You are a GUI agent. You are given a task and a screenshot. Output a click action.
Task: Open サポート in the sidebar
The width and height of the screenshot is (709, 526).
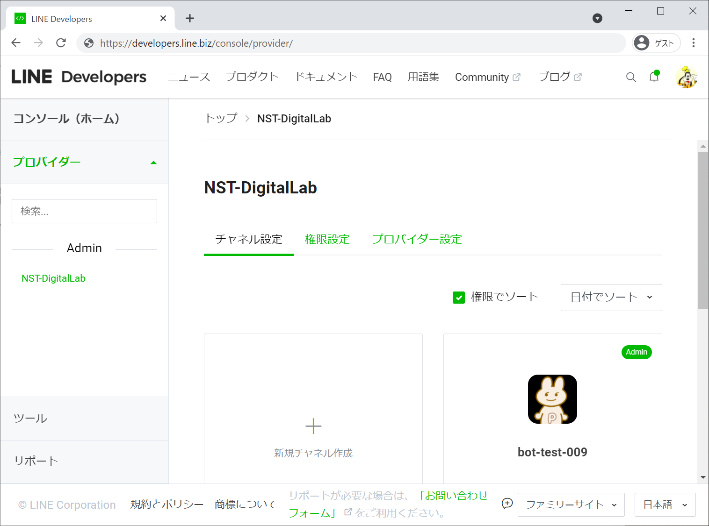point(84,462)
